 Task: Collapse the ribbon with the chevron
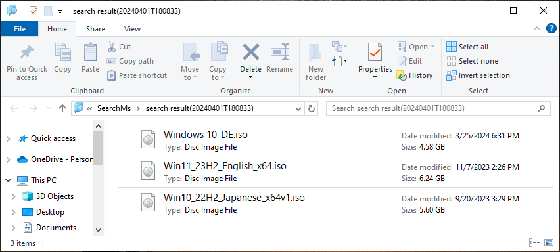pos(537,28)
